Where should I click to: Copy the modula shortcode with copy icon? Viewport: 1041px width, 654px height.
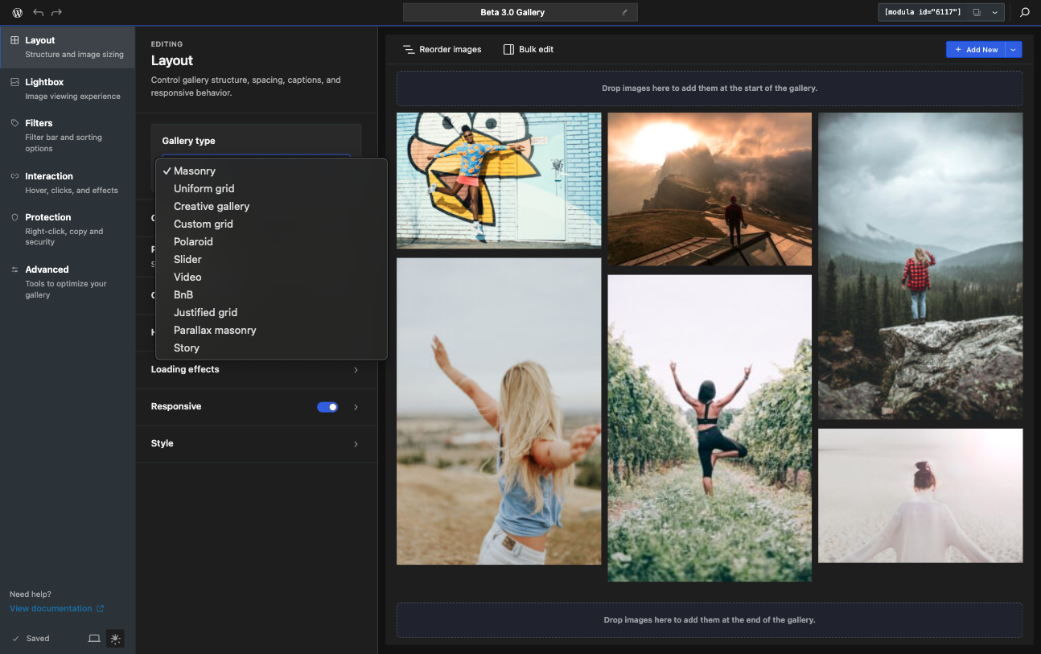(977, 12)
